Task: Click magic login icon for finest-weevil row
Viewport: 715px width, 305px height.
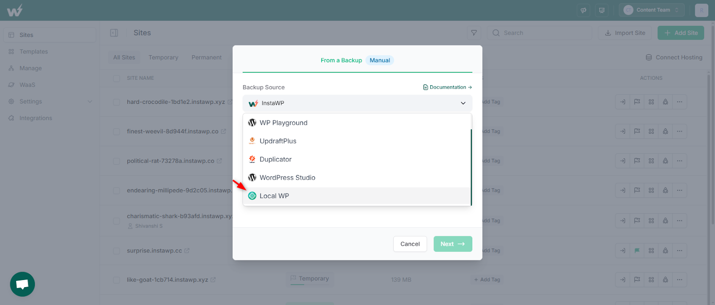Action: 622,131
